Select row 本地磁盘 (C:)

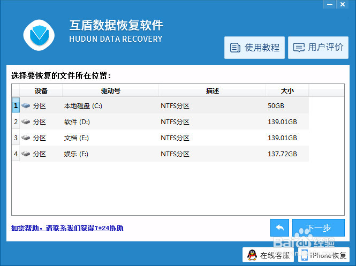click(x=160, y=105)
